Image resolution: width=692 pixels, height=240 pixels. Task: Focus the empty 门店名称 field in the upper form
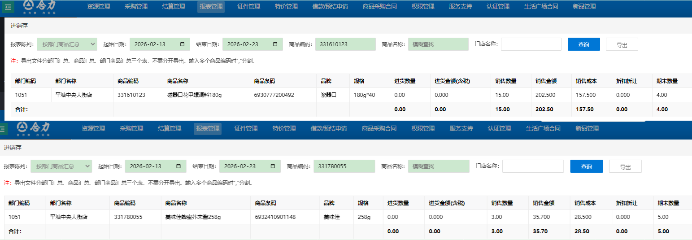click(531, 44)
